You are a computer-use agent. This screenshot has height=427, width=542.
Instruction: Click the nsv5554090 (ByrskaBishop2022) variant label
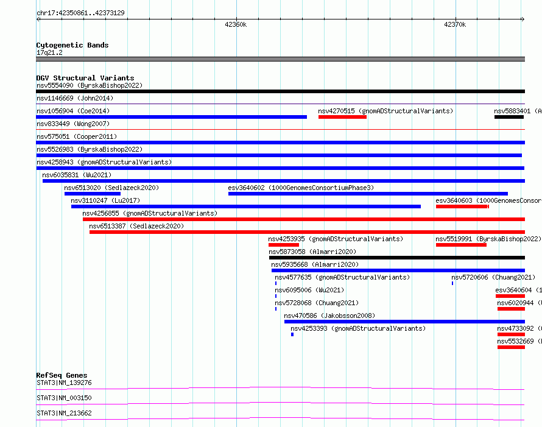coord(90,85)
